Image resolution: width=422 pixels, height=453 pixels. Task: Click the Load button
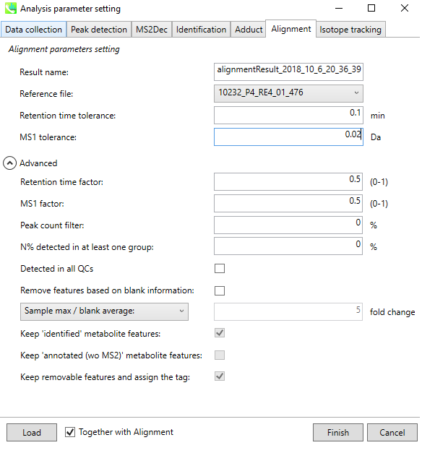pos(32,433)
